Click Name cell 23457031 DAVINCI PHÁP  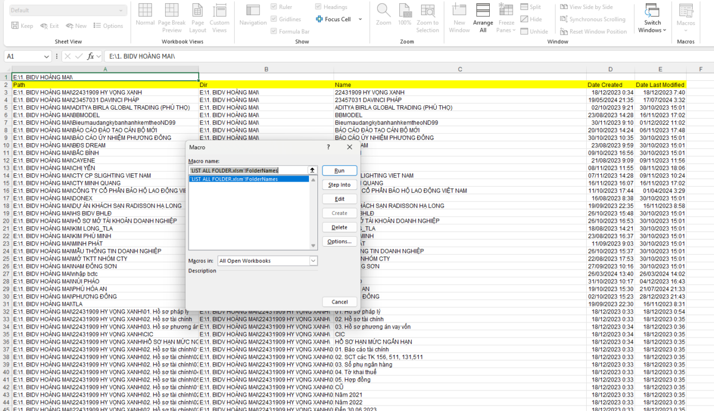point(460,100)
